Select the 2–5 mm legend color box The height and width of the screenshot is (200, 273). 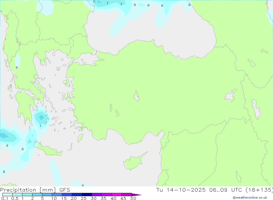click(x=37, y=195)
